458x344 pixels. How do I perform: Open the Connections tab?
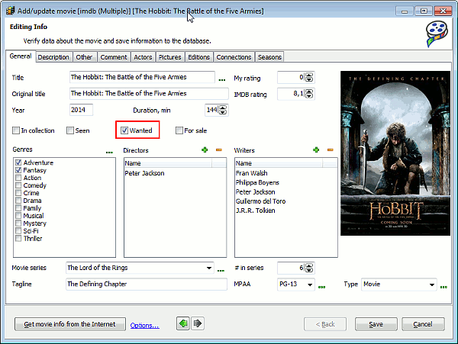pyautogui.click(x=234, y=57)
